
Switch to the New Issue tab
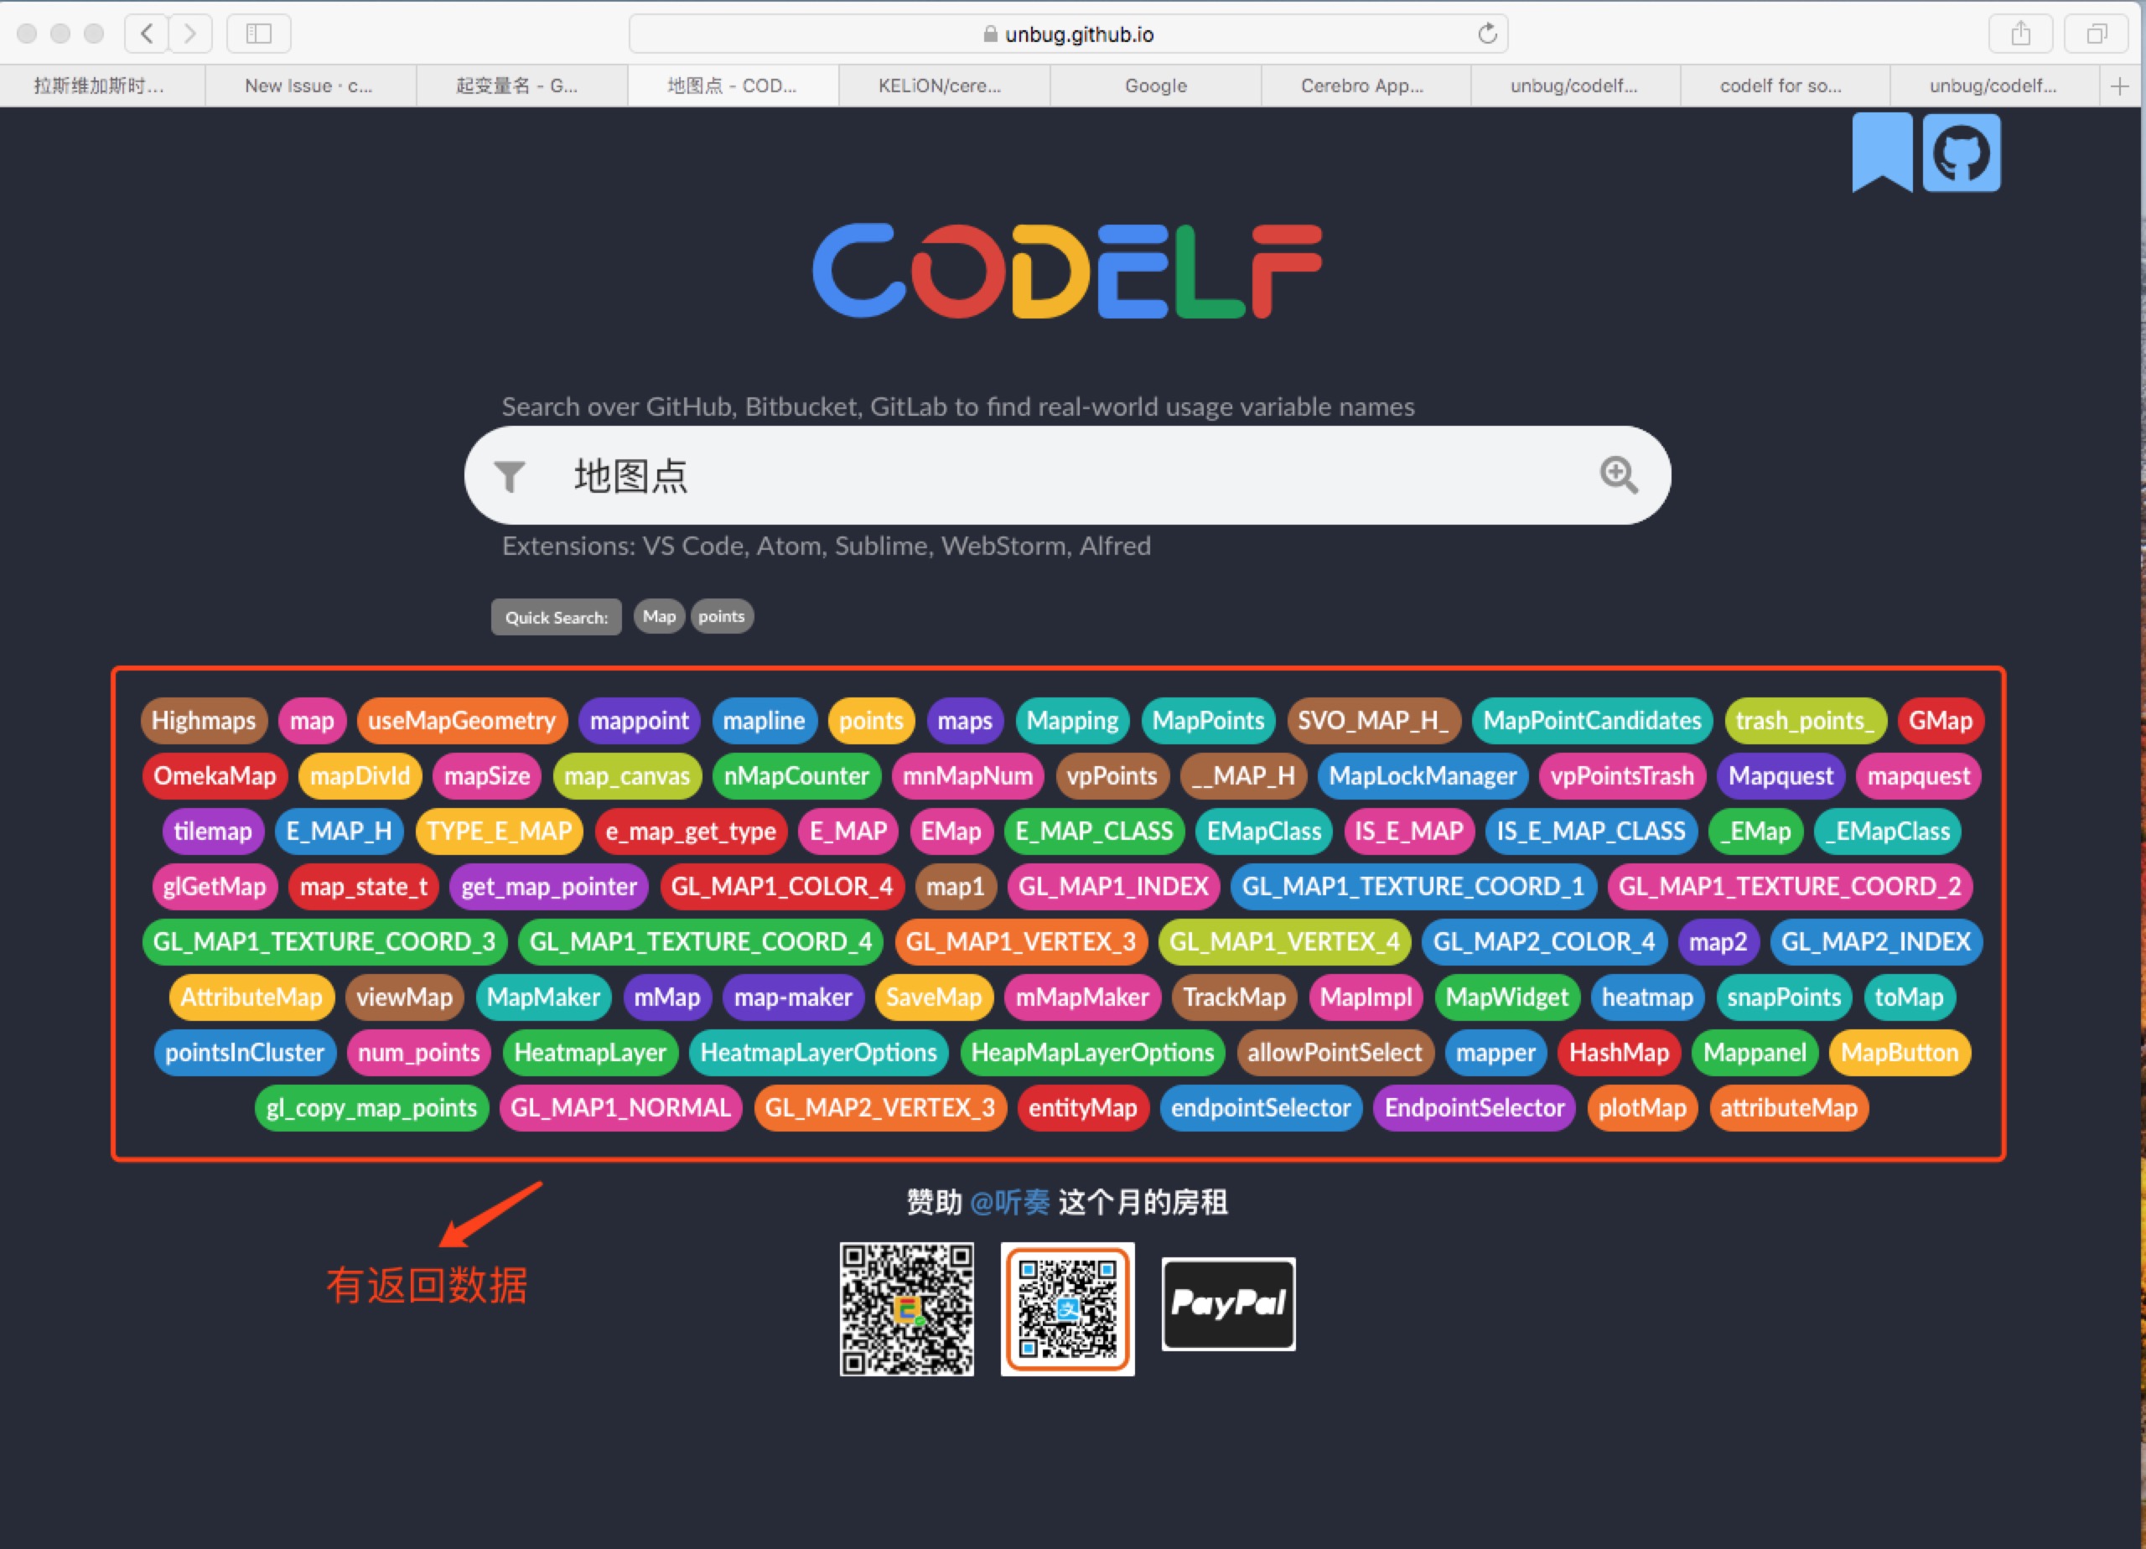pyautogui.click(x=308, y=86)
